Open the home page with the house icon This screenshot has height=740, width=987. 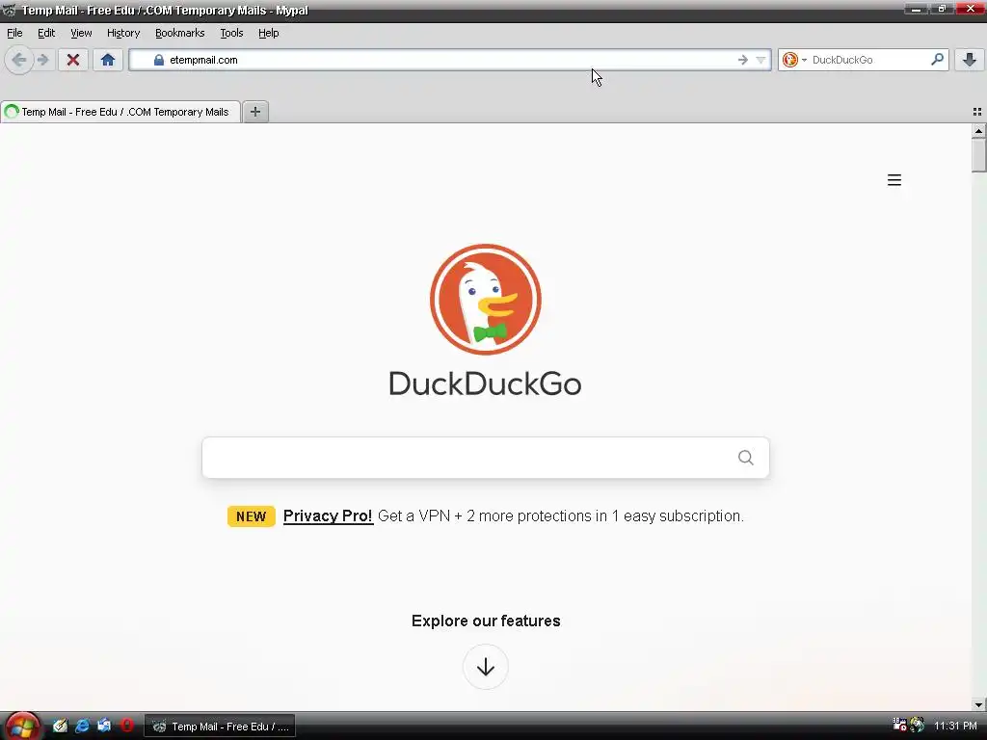coord(108,60)
